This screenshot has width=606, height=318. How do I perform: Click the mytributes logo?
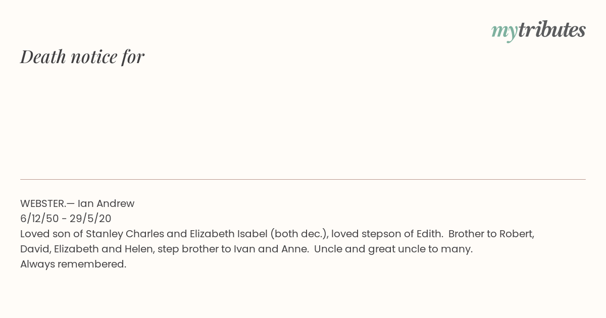click(x=538, y=31)
